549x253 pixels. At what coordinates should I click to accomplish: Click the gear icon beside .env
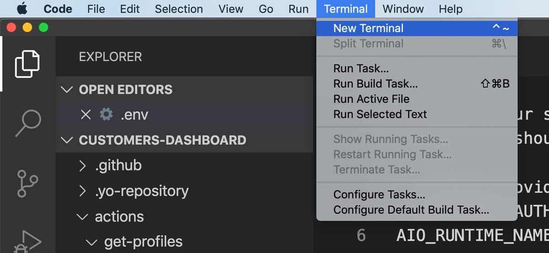pyautogui.click(x=106, y=114)
